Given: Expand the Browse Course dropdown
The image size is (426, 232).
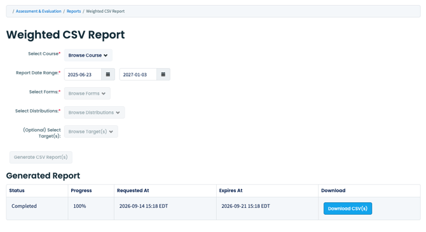Looking at the screenshot, I should (x=88, y=55).
